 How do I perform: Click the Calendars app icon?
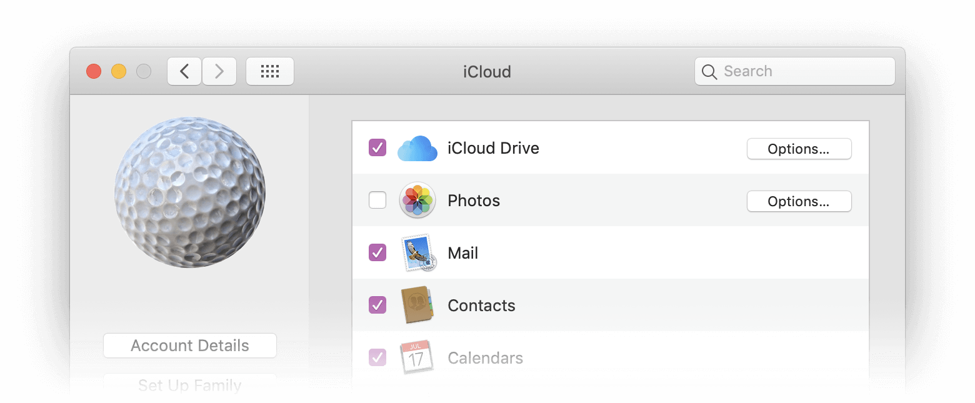point(417,357)
